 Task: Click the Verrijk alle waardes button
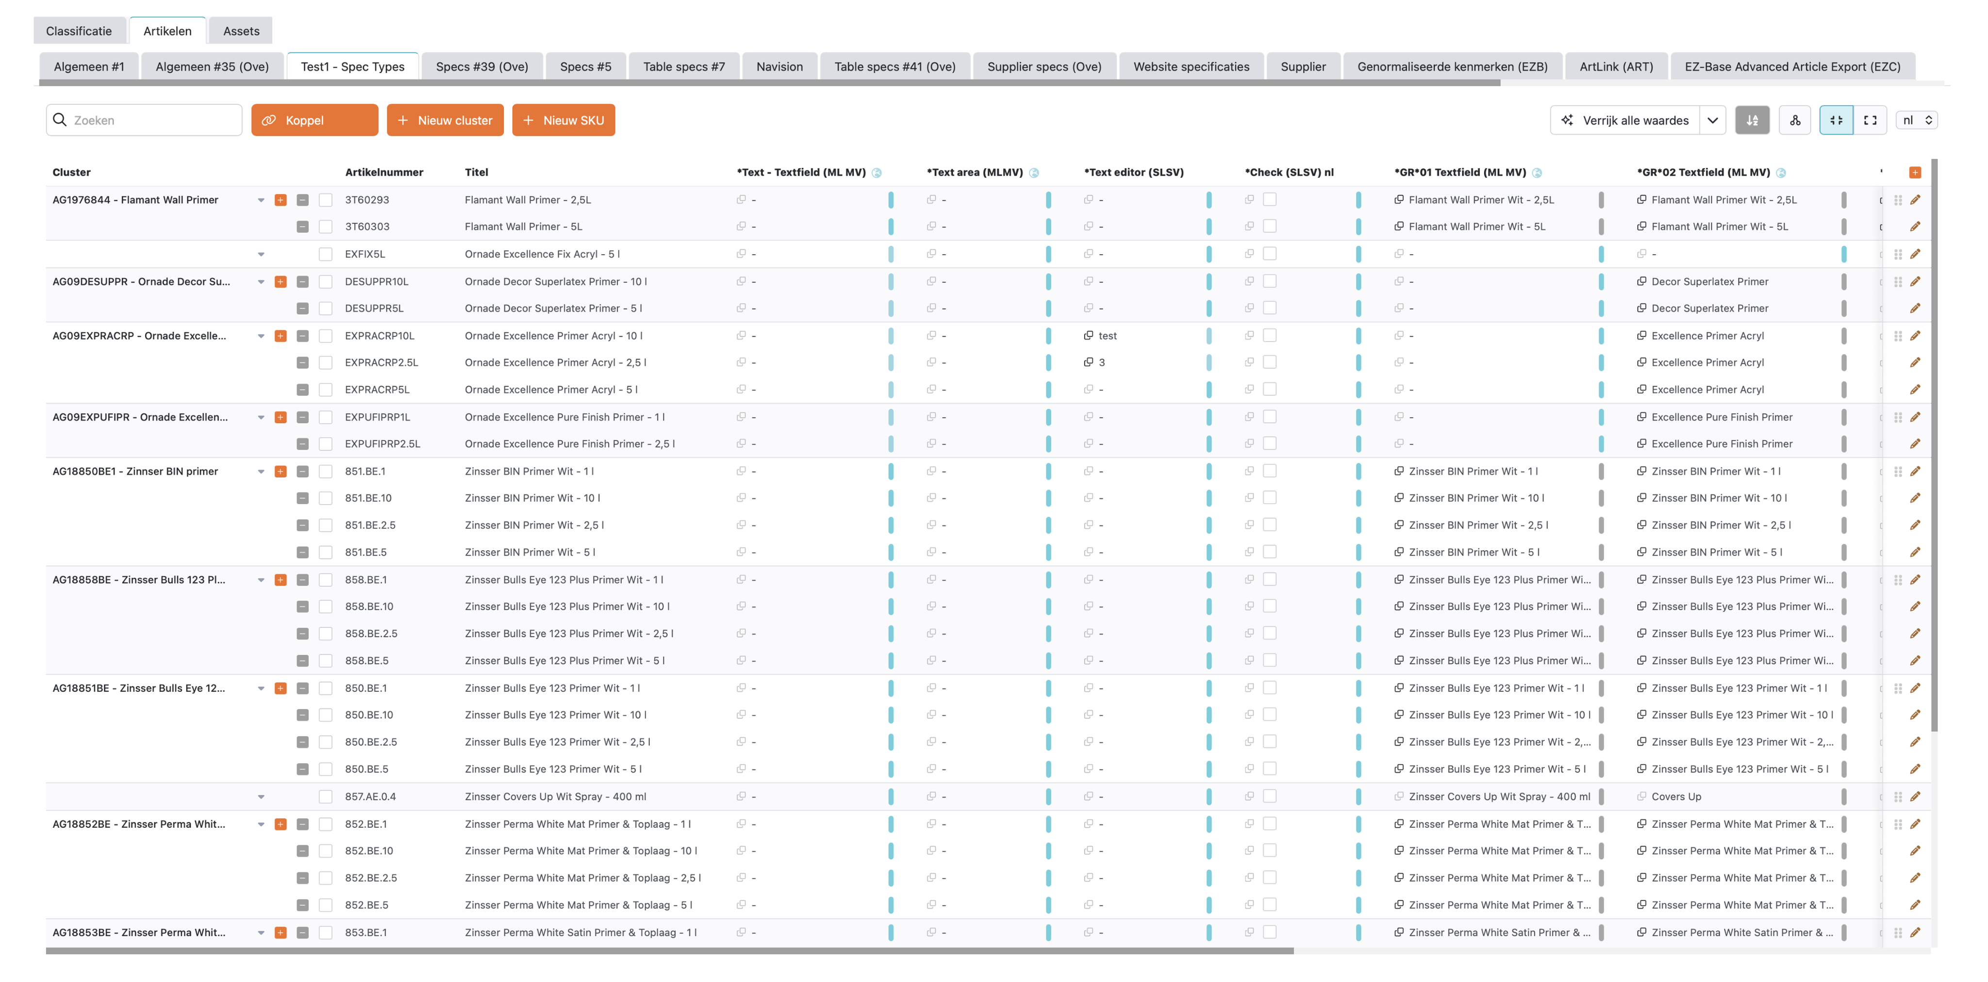1624,120
